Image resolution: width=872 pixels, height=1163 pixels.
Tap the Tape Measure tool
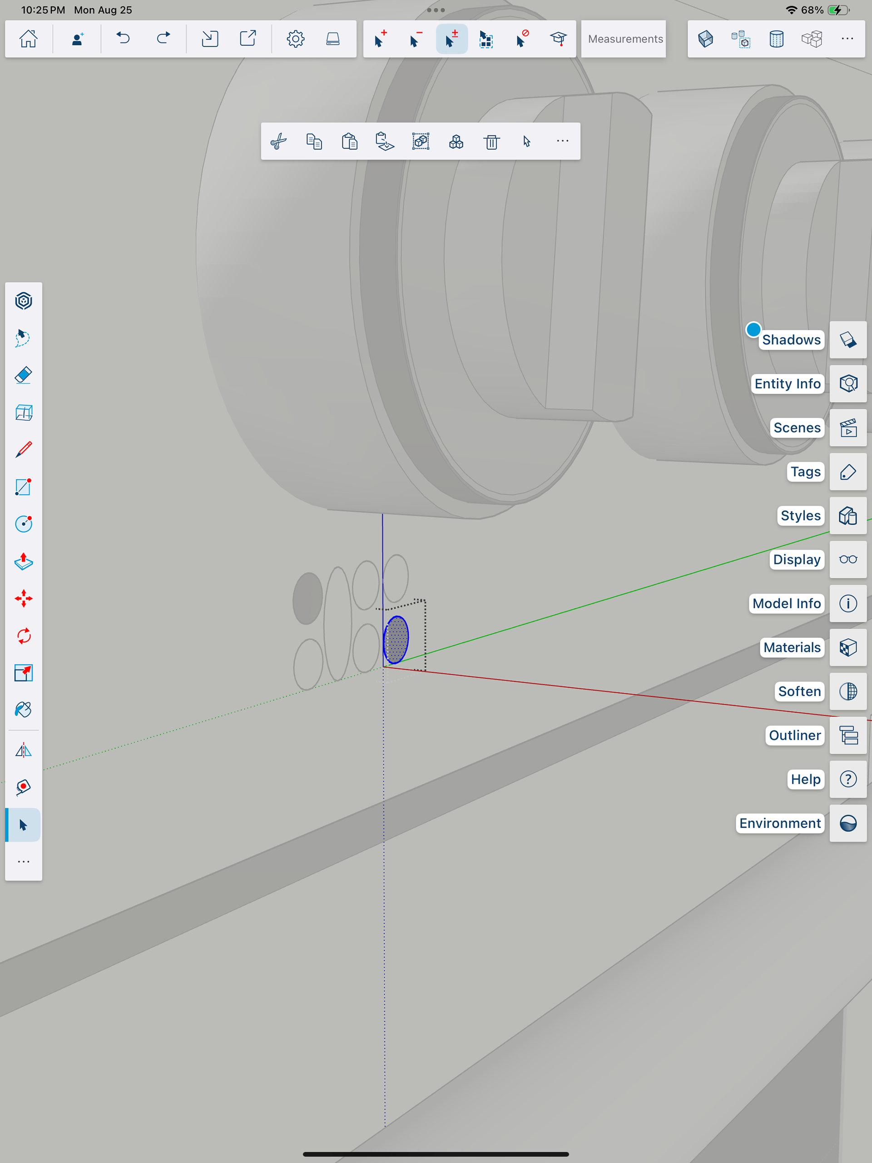(x=24, y=787)
